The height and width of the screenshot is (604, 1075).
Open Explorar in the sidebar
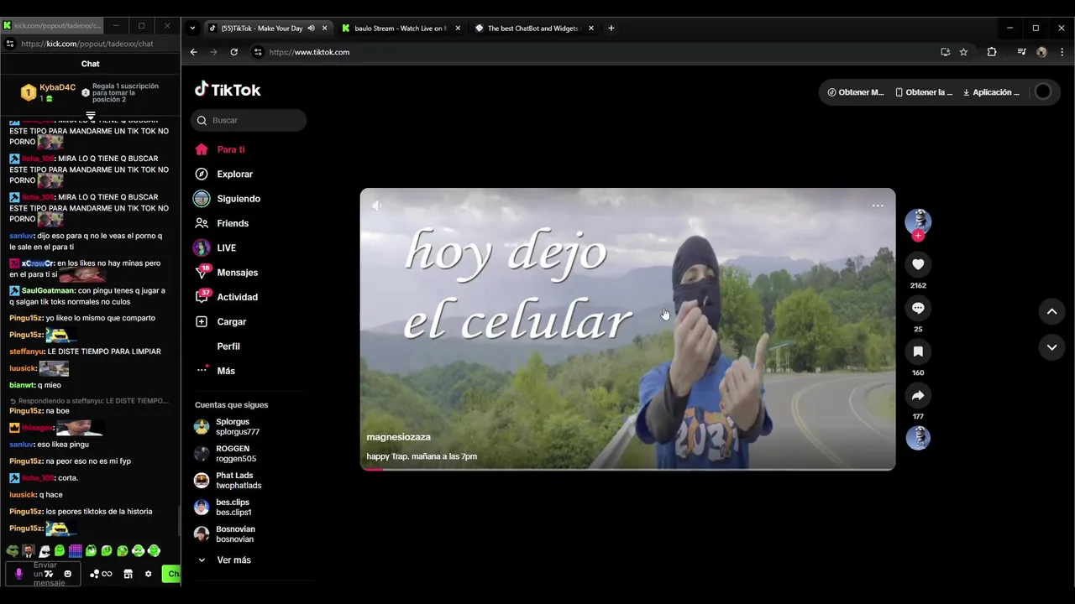[223, 174]
